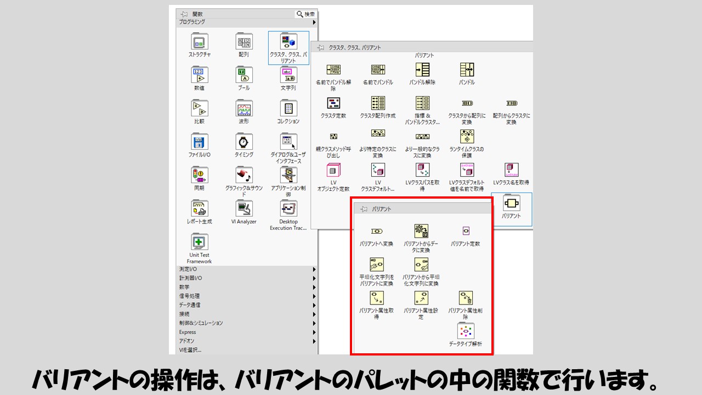Click the バリアントへ変換 function icon
This screenshot has height=395, width=702.
pos(376,232)
